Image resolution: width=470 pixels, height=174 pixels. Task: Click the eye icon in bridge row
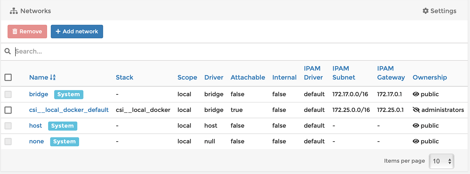(416, 94)
